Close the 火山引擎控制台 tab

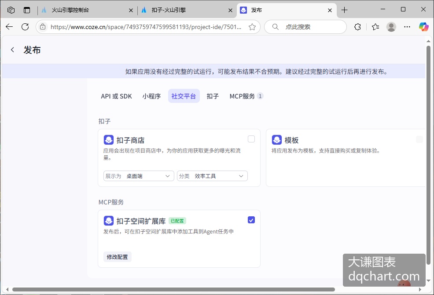pyautogui.click(x=131, y=11)
